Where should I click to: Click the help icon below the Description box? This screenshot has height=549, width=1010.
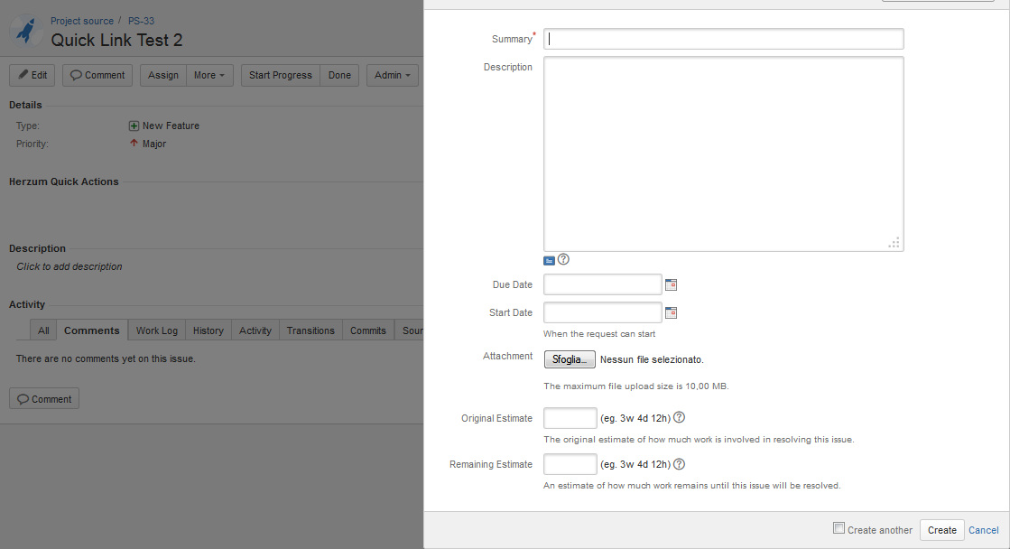(x=564, y=260)
